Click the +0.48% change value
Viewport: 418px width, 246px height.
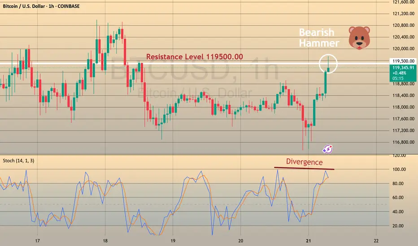399,73
